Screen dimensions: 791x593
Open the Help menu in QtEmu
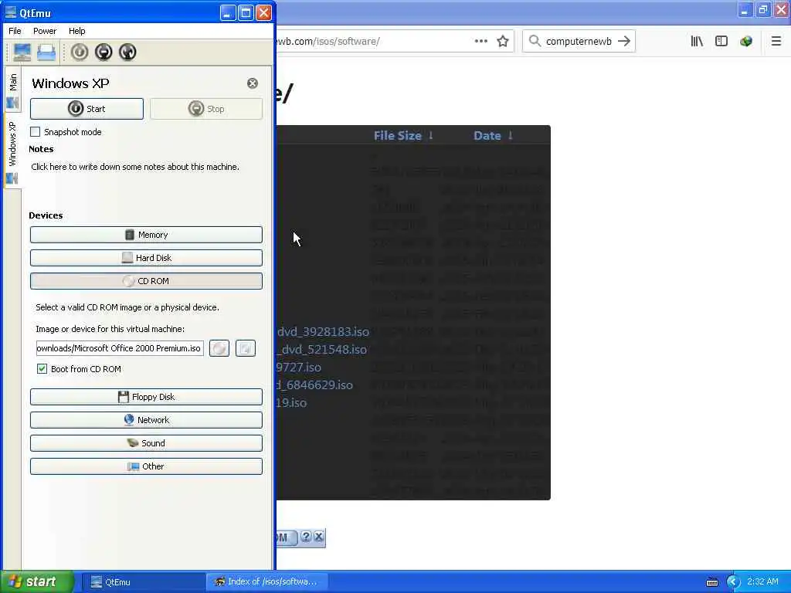[76, 31]
